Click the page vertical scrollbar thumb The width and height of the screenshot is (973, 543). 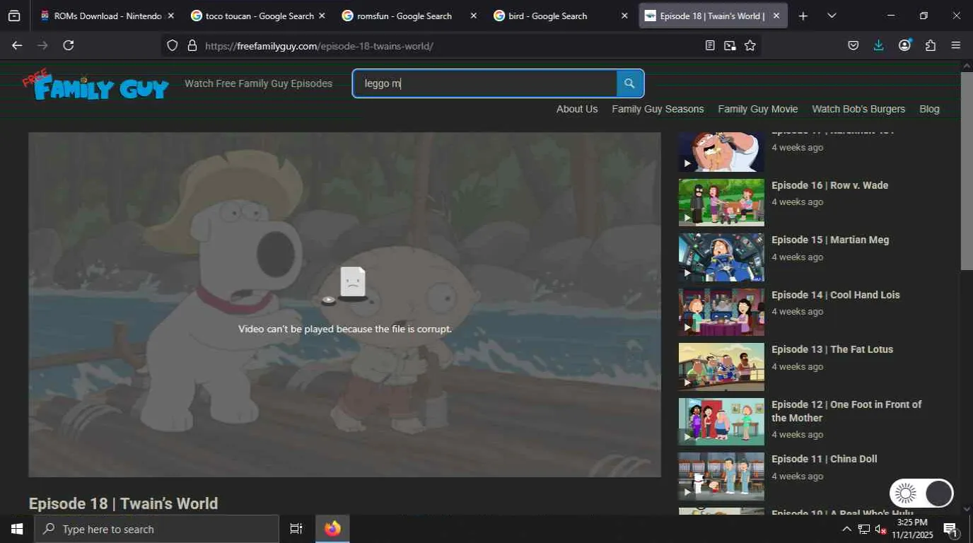(x=967, y=170)
